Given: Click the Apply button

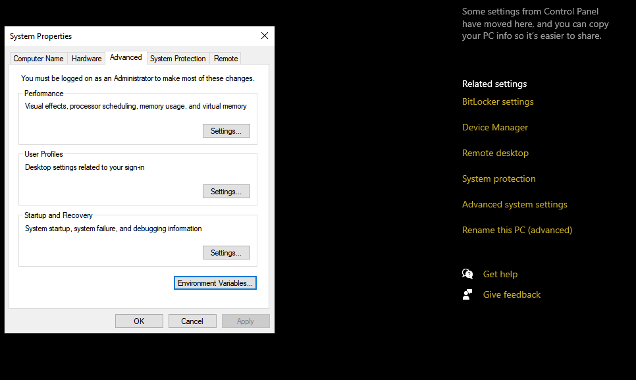Looking at the screenshot, I should point(246,321).
